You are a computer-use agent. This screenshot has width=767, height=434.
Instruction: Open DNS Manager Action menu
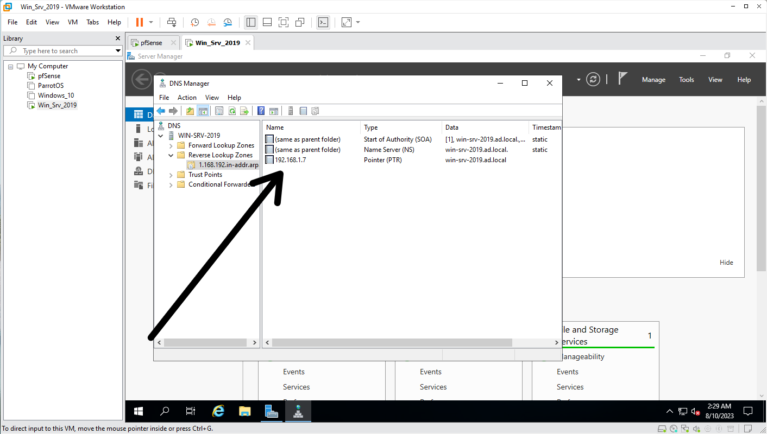[187, 98]
